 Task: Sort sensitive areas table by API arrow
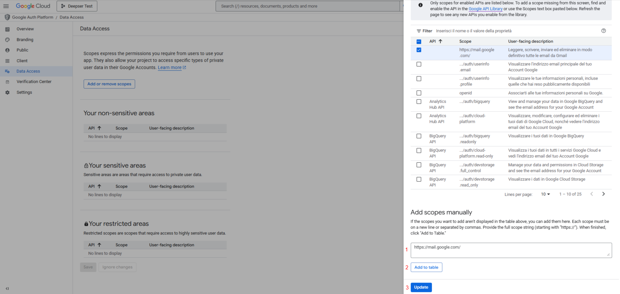tap(99, 186)
